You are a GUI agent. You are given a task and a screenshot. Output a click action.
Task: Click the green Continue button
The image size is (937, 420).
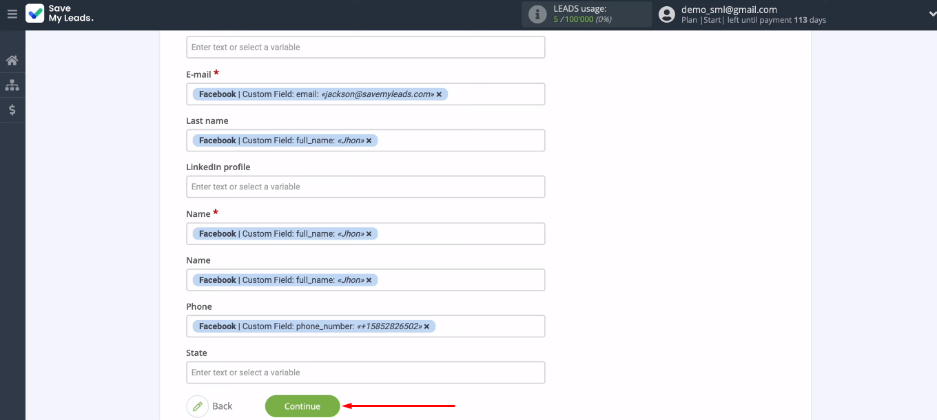click(302, 406)
